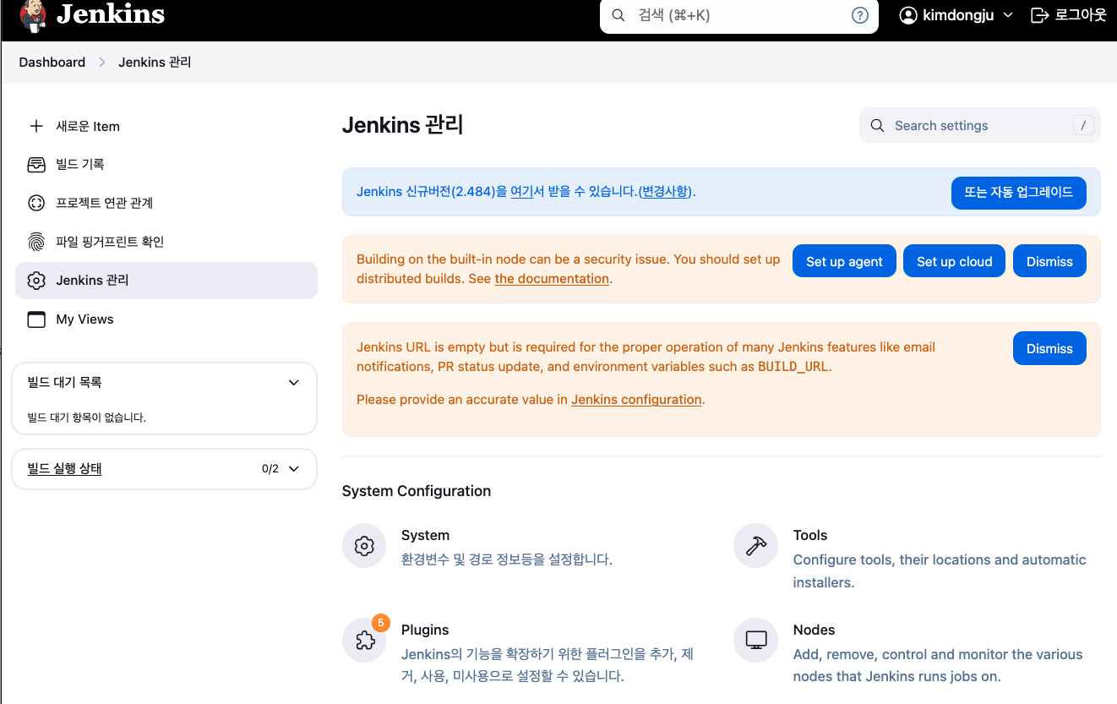Viewport: 1117px width, 704px height.
Task: Click the 환경변수 및 경로 정보등을 설정합니다 description
Action: pyautogui.click(x=507, y=559)
